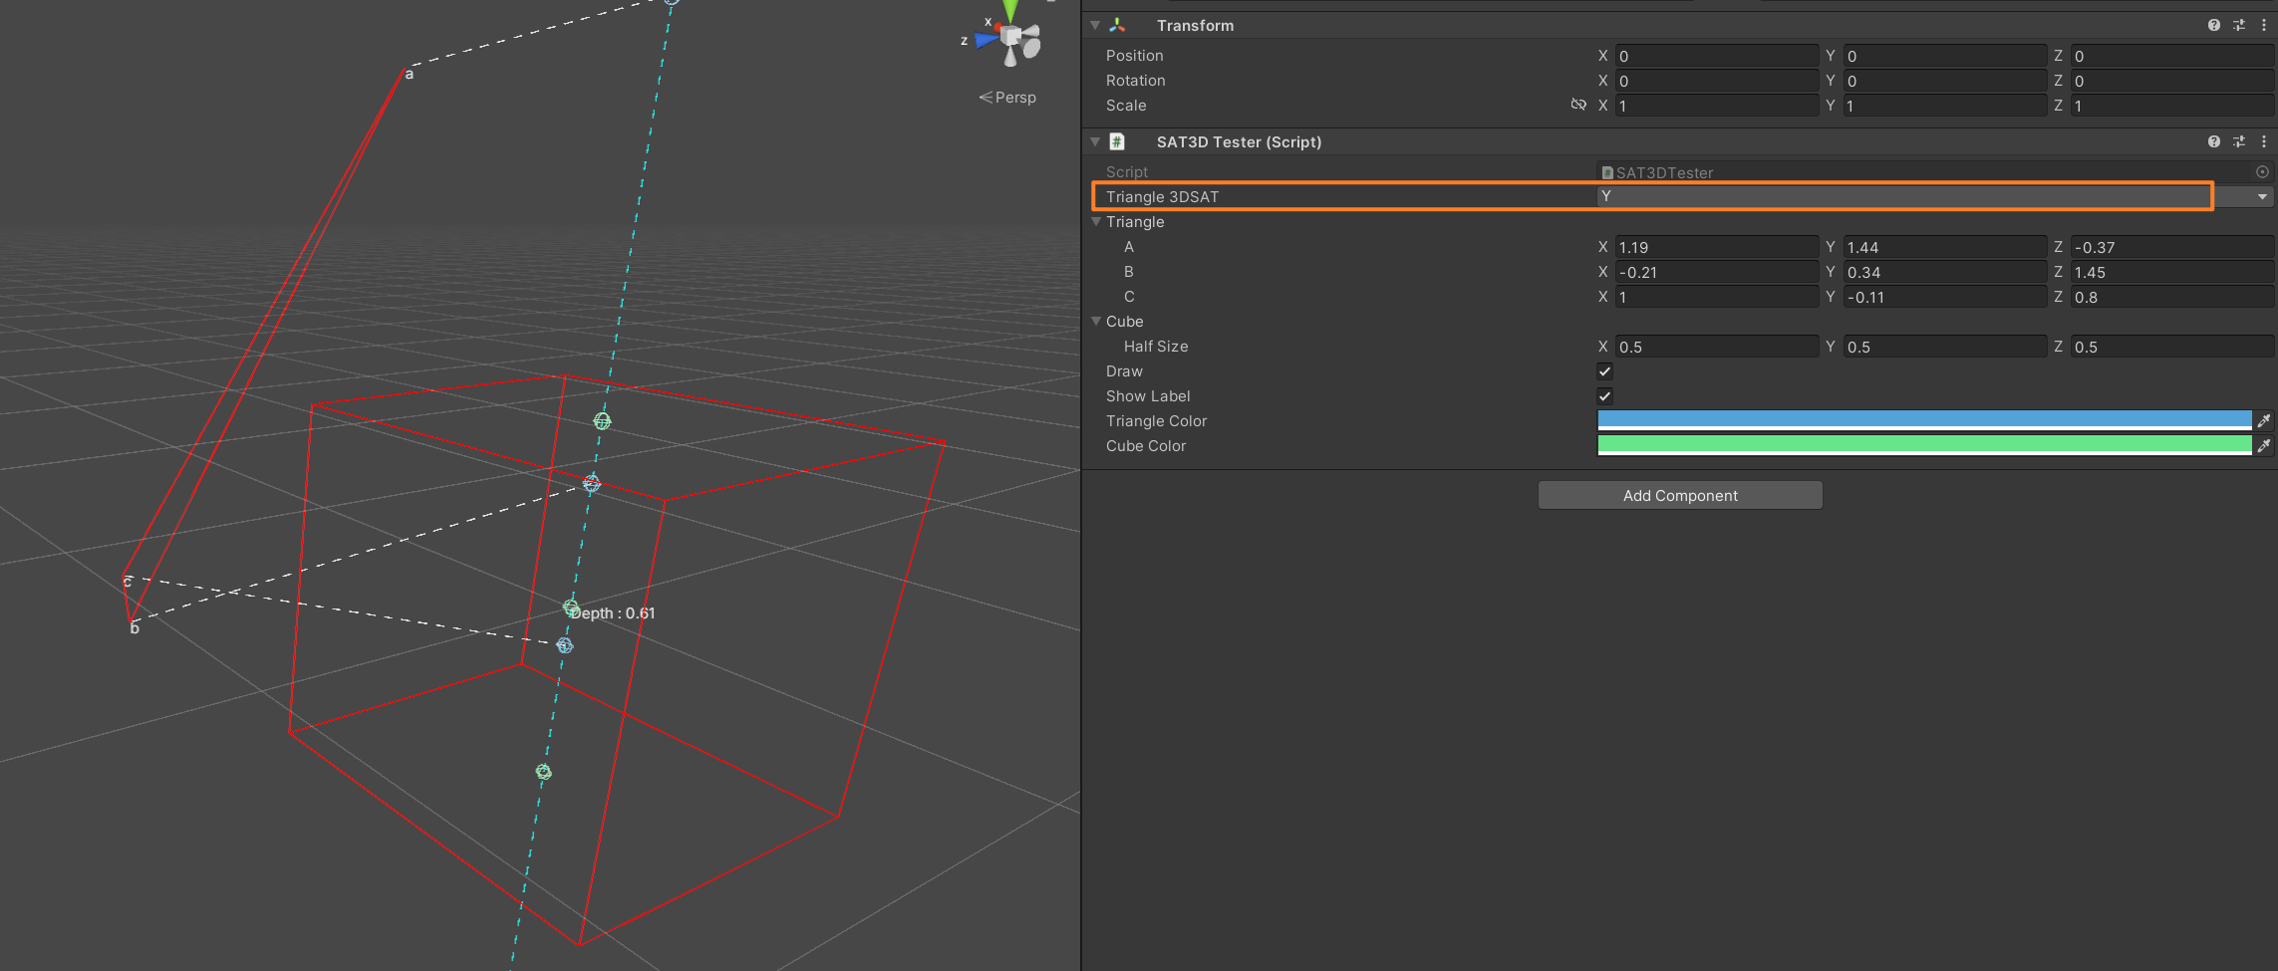Open the SAT3D Tester component menu
Image resolution: width=2278 pixels, height=971 pixels.
point(2262,141)
